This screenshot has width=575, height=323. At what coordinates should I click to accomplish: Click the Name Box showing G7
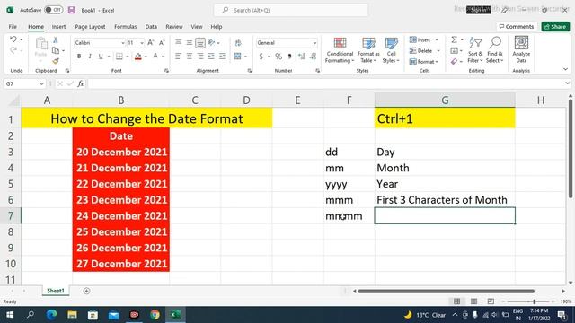click(24, 83)
